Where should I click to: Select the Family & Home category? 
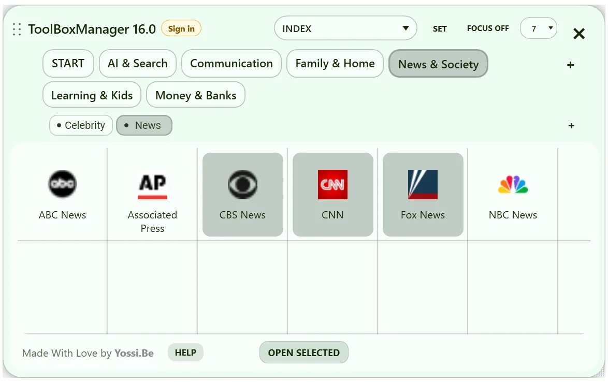(335, 64)
